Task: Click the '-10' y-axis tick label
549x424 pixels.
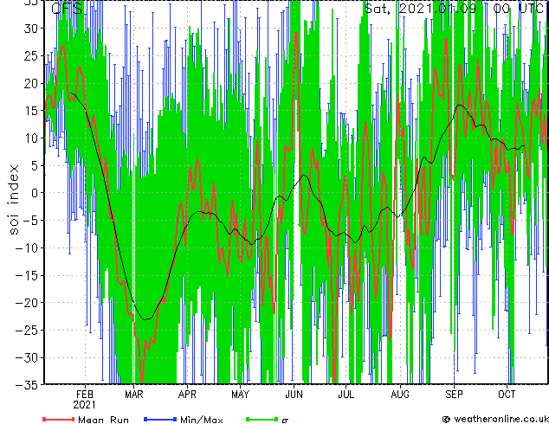Action: pyautogui.click(x=28, y=248)
